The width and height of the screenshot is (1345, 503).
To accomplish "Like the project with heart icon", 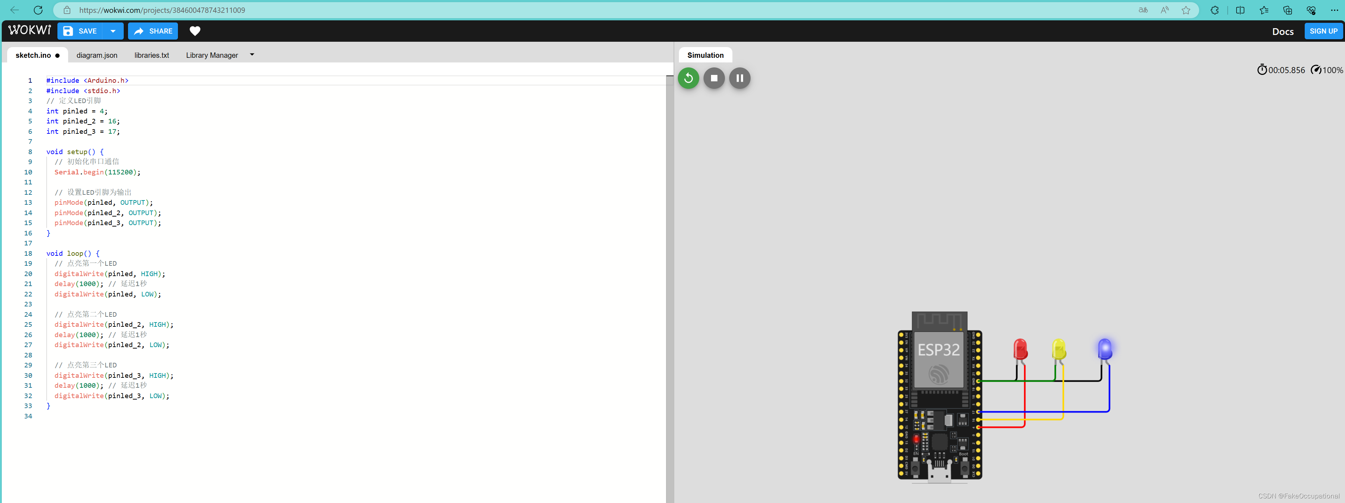I will click(x=195, y=31).
